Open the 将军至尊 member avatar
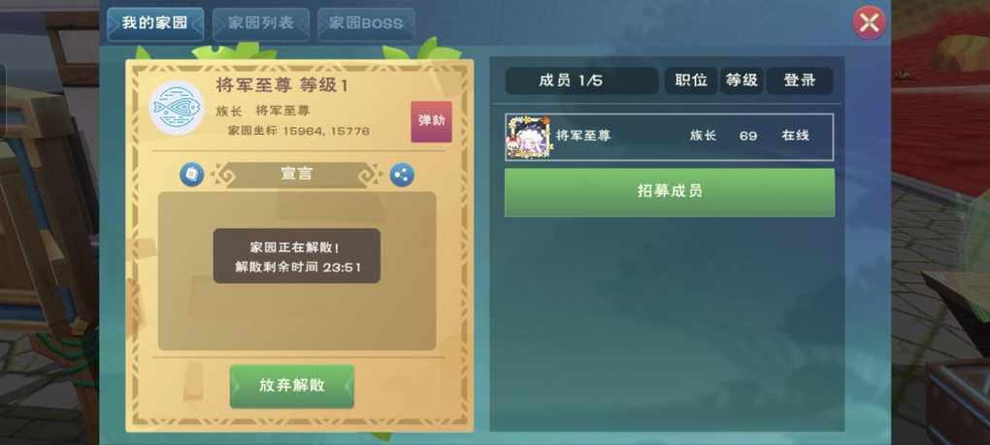The width and height of the screenshot is (990, 445). [528, 136]
